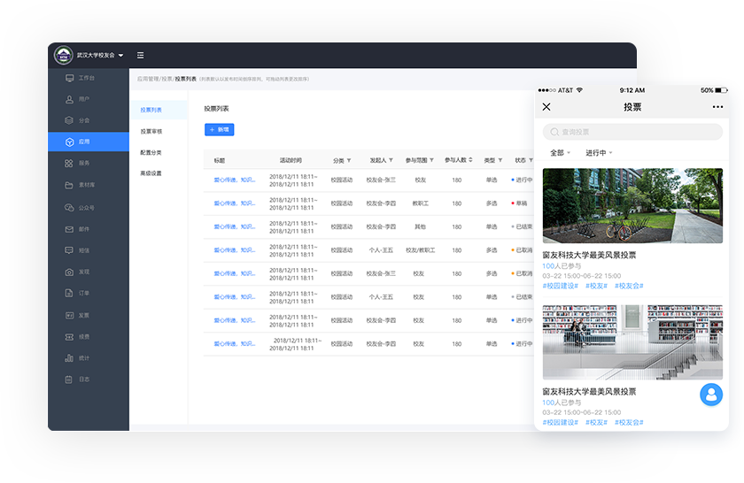The height and width of the screenshot is (483, 744).
Task: Open 工作台 workbench in the sidebar
Action: 85,78
